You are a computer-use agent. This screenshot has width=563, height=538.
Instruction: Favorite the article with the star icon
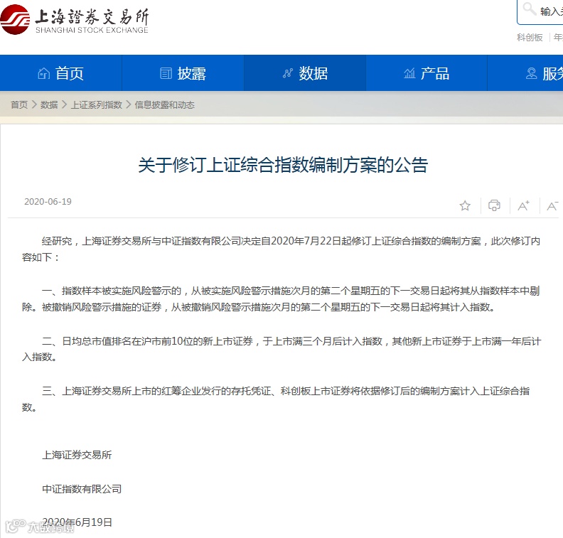click(465, 205)
